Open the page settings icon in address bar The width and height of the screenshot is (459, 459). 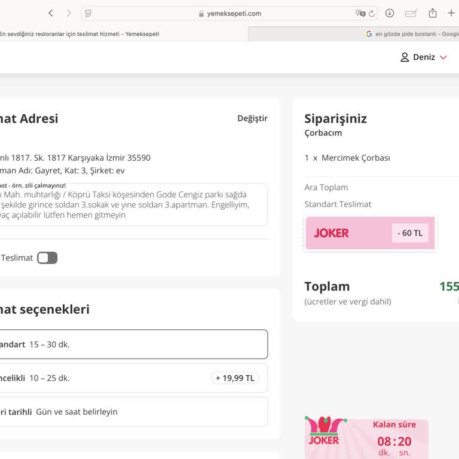point(88,13)
